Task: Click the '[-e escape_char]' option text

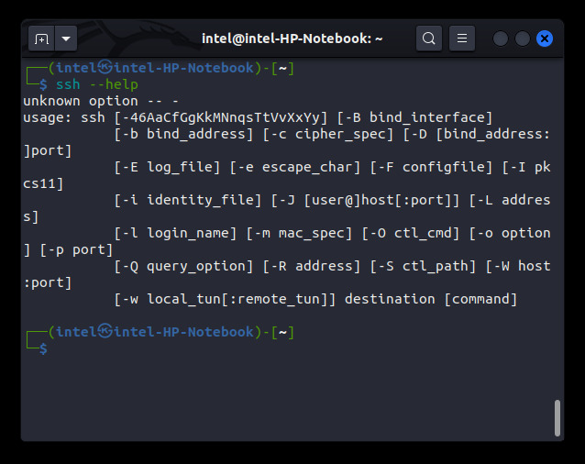Action: 294,167
